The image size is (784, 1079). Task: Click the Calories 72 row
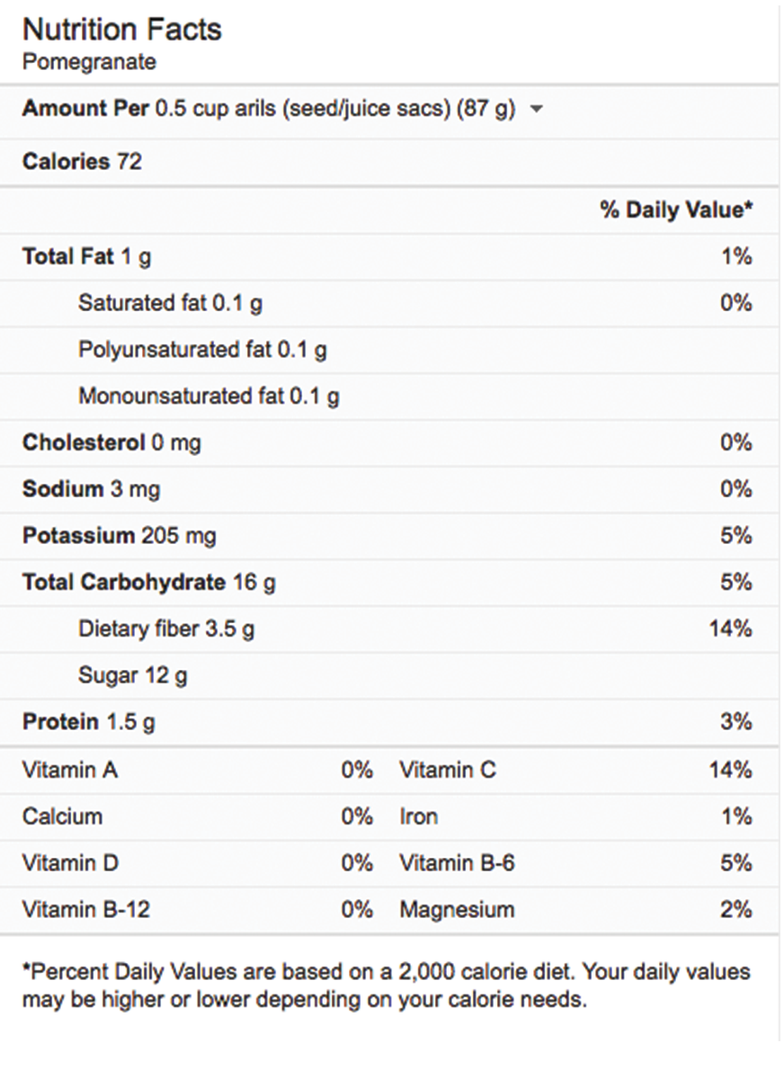83,162
